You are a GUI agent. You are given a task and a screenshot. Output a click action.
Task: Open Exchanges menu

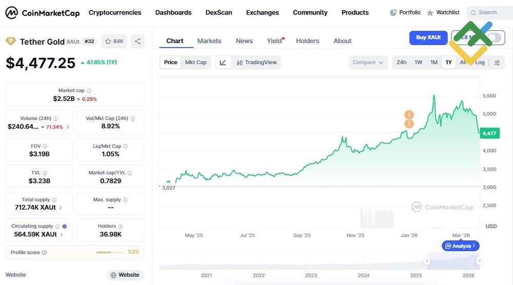262,12
